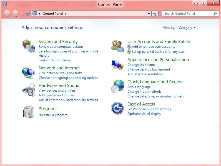Open User Accounts and Family Safety
Image resolution: width=221 pixels, height=166 pixels.
tap(159, 42)
